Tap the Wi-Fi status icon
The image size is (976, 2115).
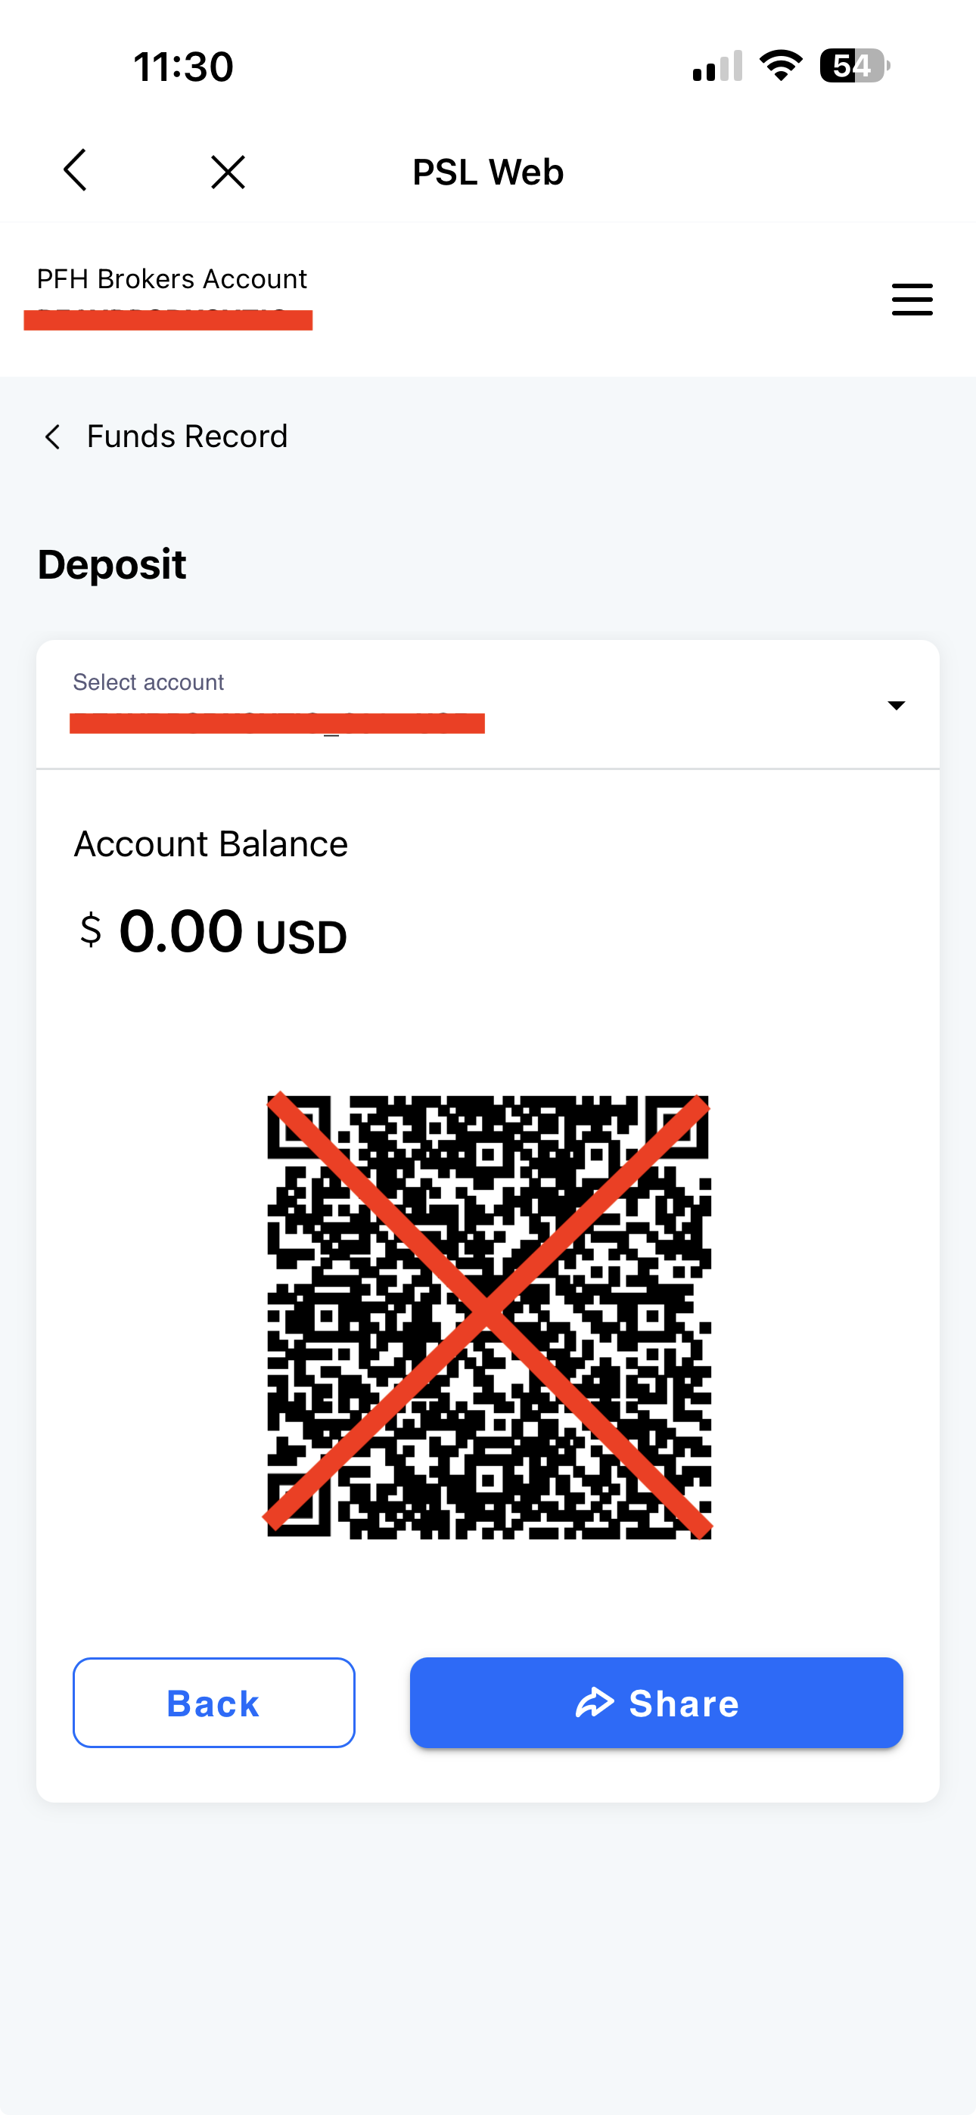pos(781,66)
